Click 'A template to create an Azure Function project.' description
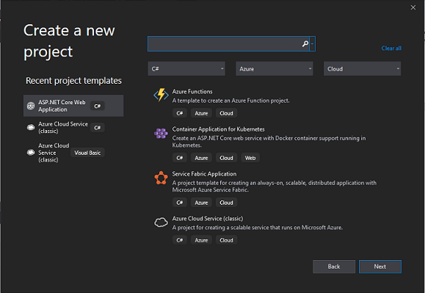425x293 pixels. click(x=231, y=101)
